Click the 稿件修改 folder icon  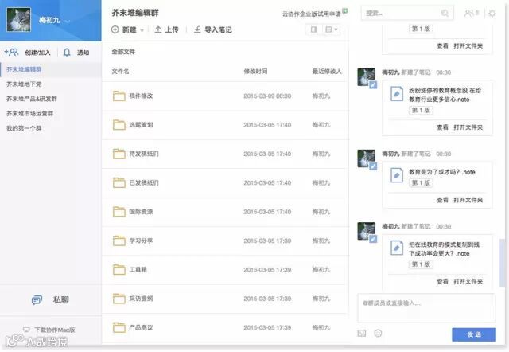pyautogui.click(x=119, y=96)
